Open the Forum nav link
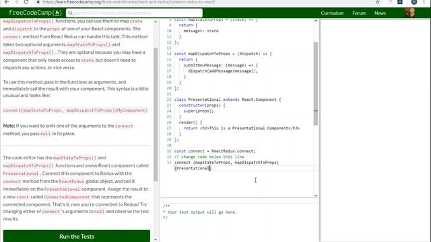431x242 pixels. (359, 13)
